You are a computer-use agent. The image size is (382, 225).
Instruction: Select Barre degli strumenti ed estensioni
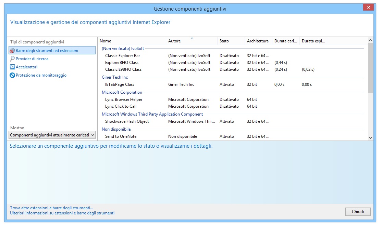pyautogui.click(x=52, y=51)
